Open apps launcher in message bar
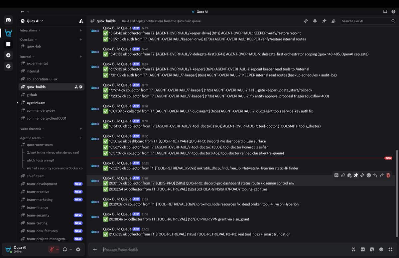The image size is (399, 258). tap(390, 249)
